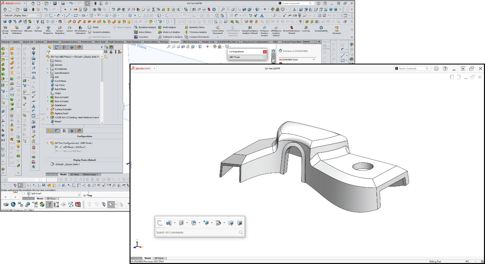
Task: Expand Solid Bodies(1) node
Action: [x=48, y=73]
